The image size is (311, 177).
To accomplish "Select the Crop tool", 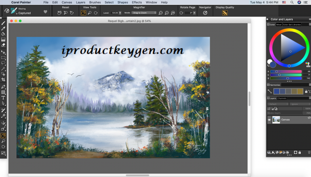I will tap(3, 79).
